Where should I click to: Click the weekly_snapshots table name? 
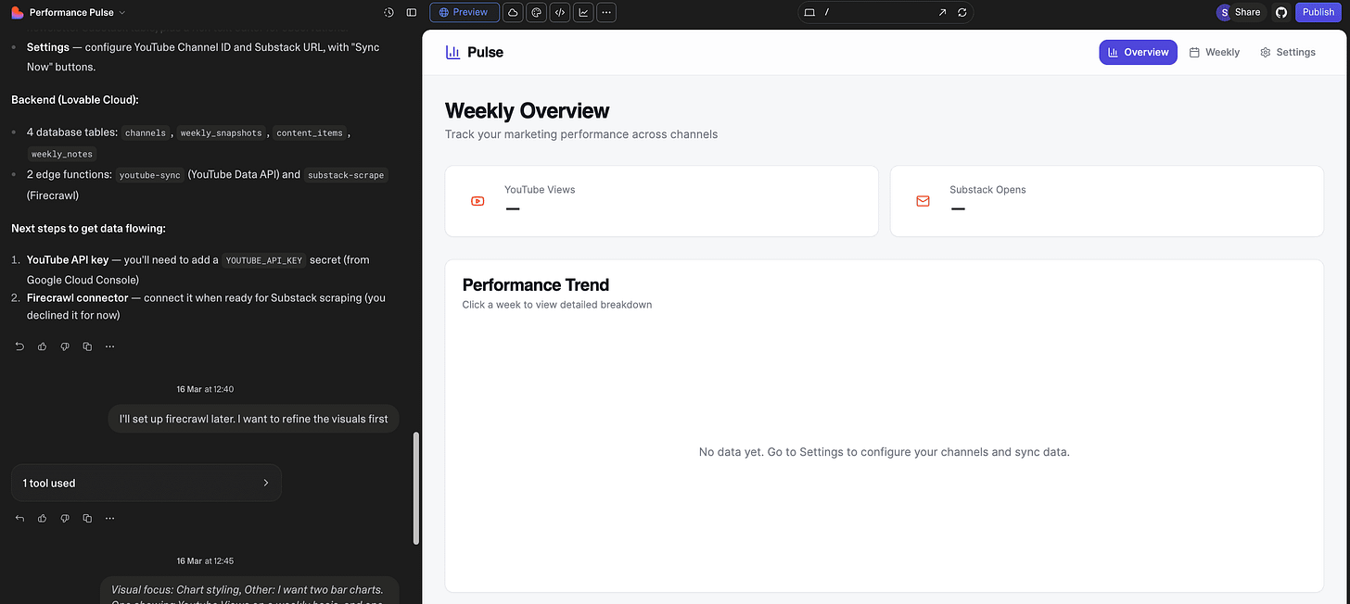[223, 133]
